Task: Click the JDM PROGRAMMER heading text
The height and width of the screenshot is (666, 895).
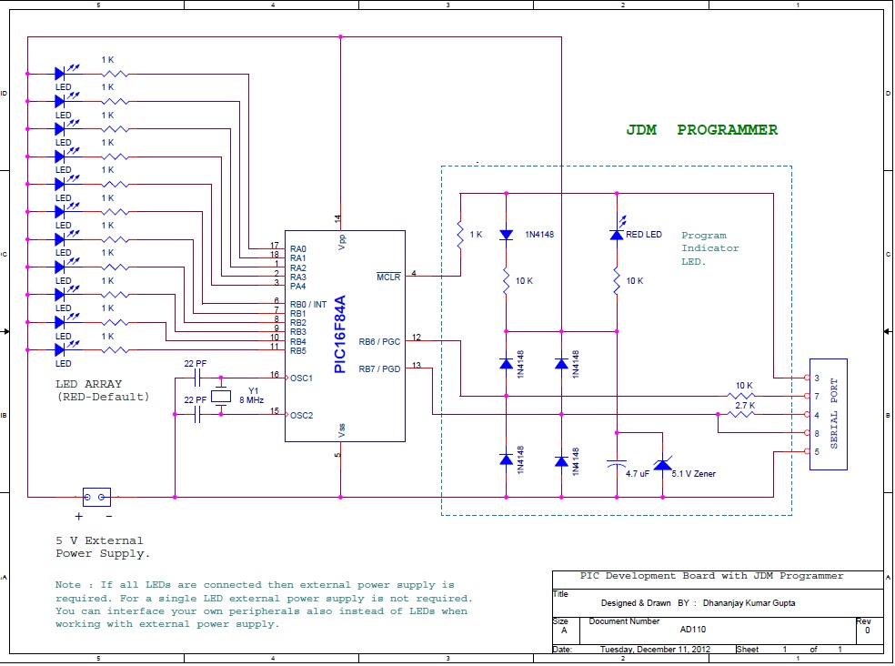Action: point(701,130)
